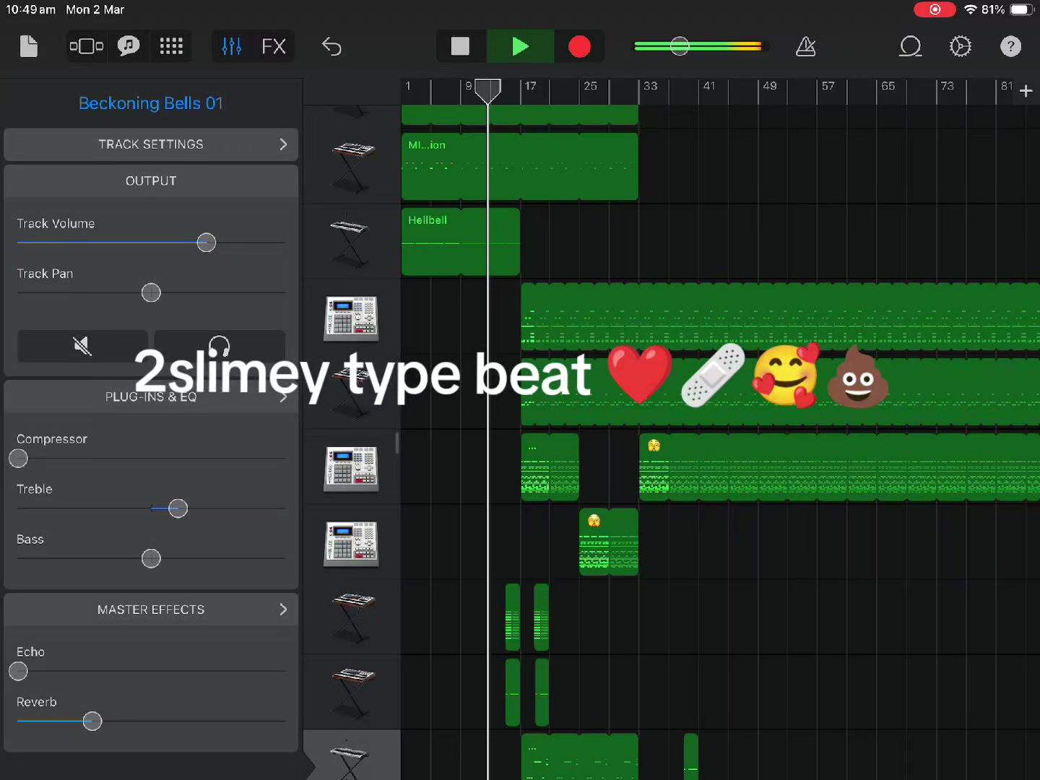Toggle the metronome
This screenshot has width=1040, height=780.
click(805, 47)
